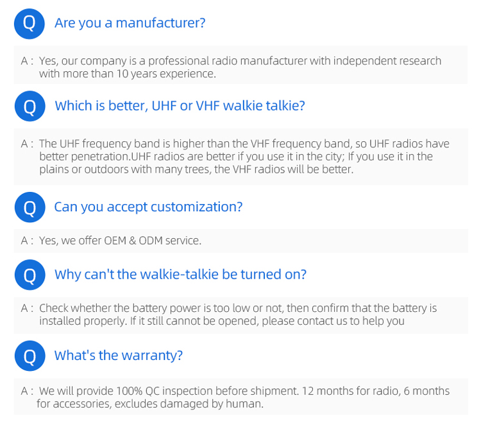The image size is (481, 430).
Task: Click the answer explaining UHF frequency band penetration
Action: [x=244, y=157]
